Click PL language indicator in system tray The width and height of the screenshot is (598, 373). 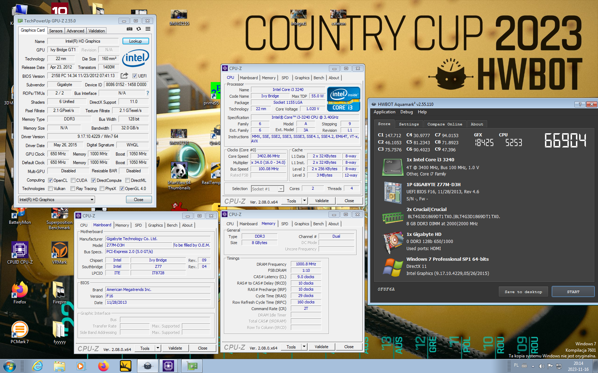[516, 365]
